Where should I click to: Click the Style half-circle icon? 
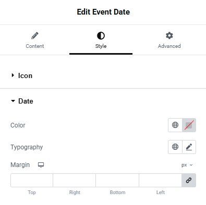point(101,36)
